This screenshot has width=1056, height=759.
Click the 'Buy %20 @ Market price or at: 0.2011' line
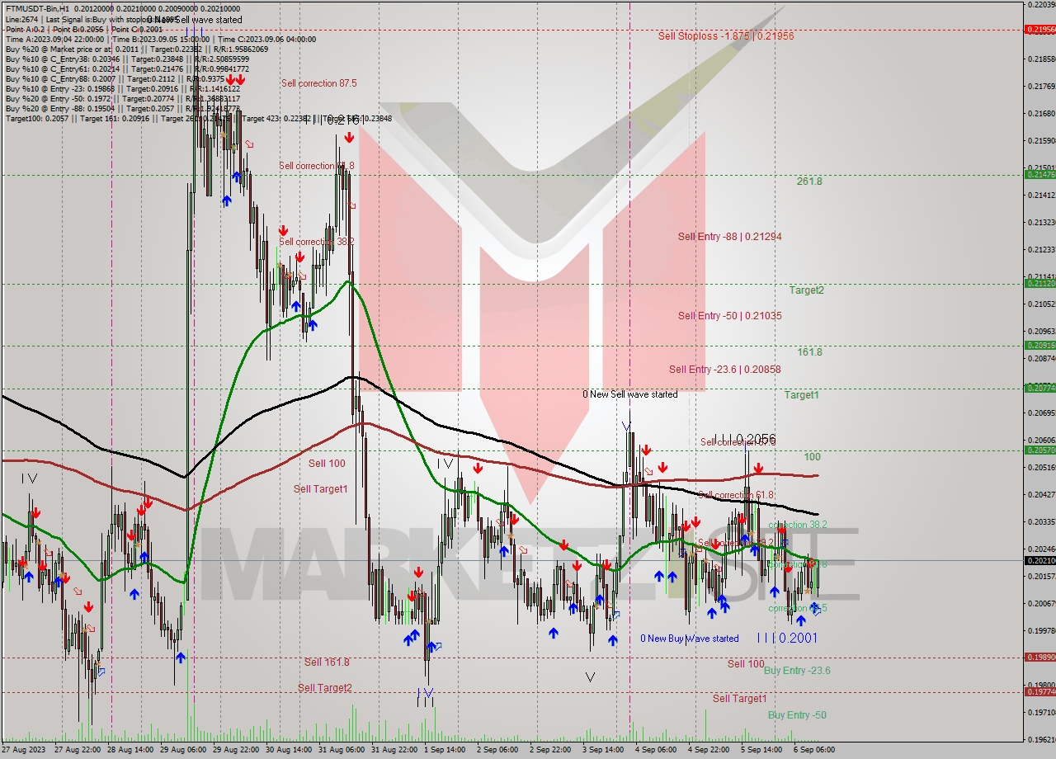[136, 49]
